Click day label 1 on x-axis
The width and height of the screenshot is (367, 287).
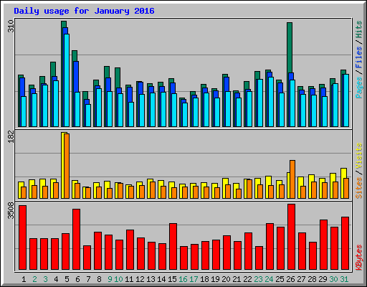[24, 279]
